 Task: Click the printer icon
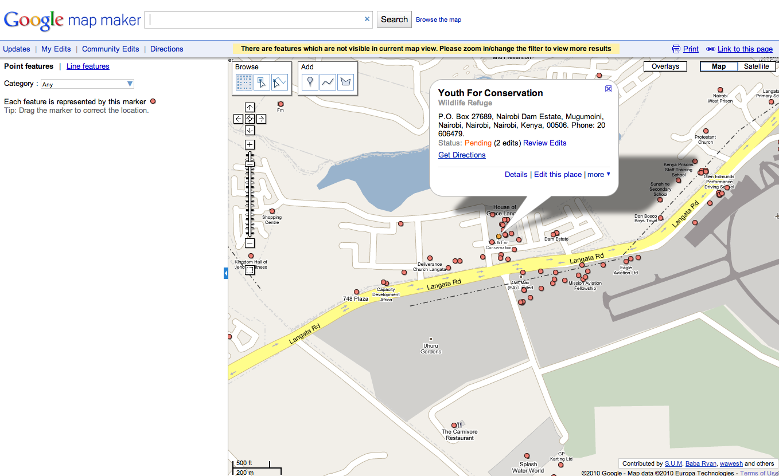[x=676, y=49]
